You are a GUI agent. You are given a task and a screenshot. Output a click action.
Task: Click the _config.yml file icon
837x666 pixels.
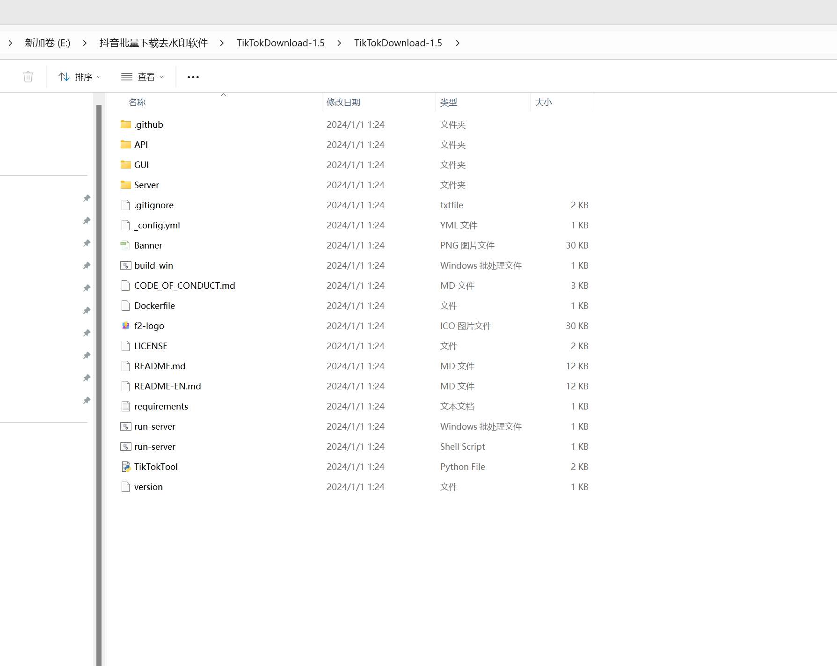[125, 225]
